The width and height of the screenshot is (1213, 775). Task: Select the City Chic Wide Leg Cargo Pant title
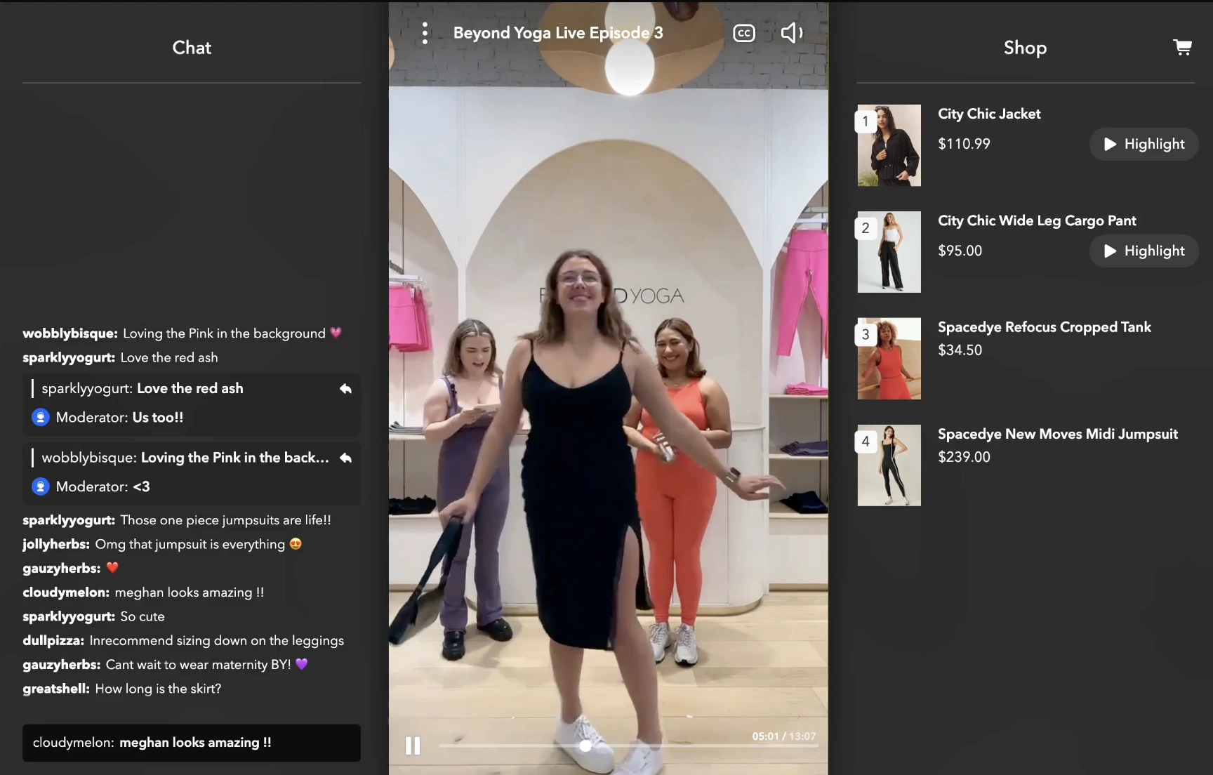(x=1037, y=220)
